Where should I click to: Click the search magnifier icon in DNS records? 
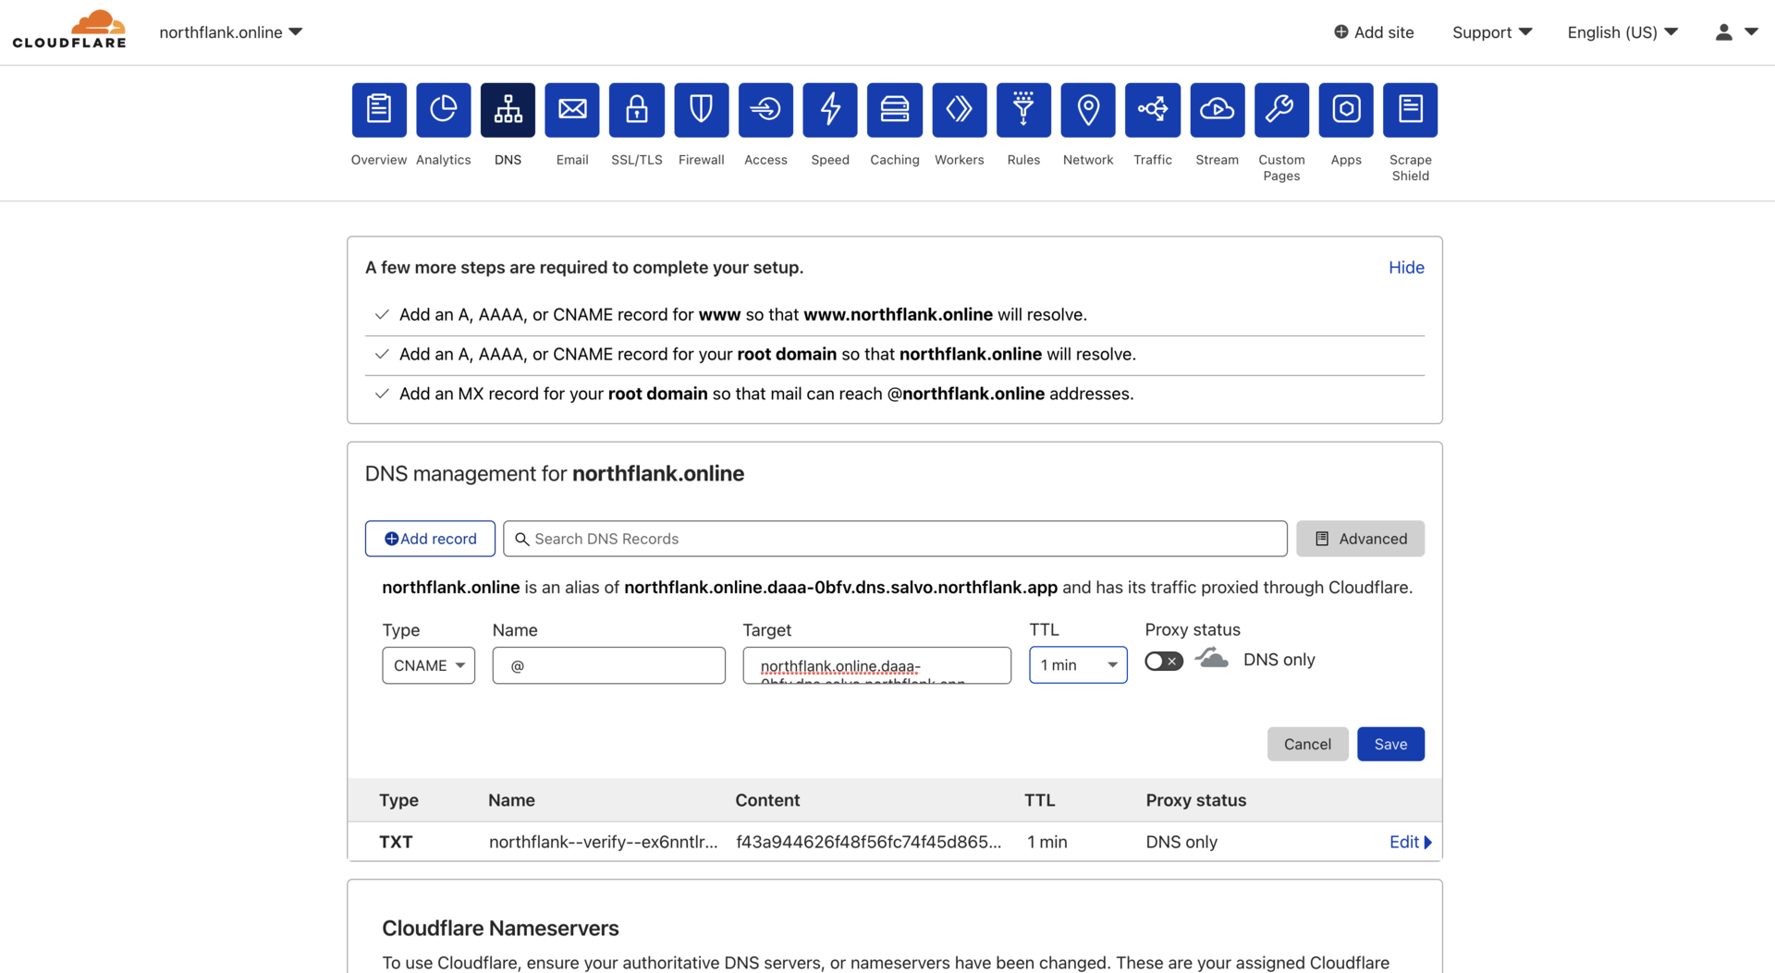point(522,539)
